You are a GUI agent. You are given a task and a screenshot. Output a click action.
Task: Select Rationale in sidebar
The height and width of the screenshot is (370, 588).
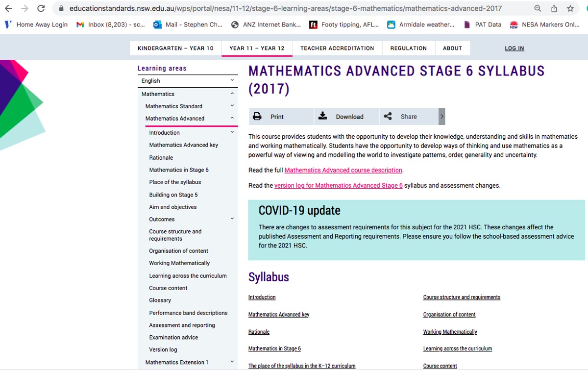(161, 158)
